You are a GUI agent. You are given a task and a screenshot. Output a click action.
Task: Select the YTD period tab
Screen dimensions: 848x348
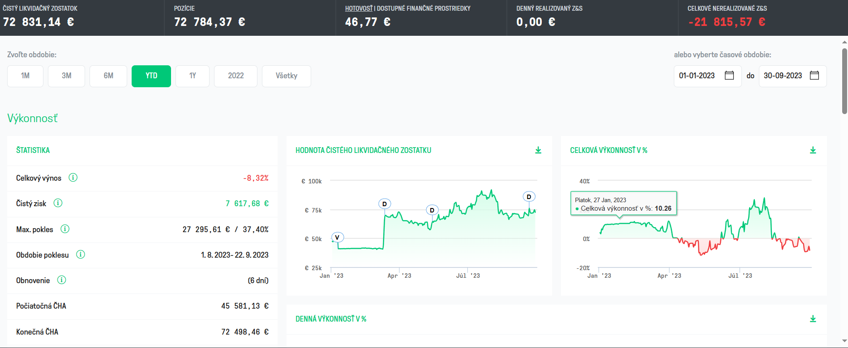pos(151,76)
